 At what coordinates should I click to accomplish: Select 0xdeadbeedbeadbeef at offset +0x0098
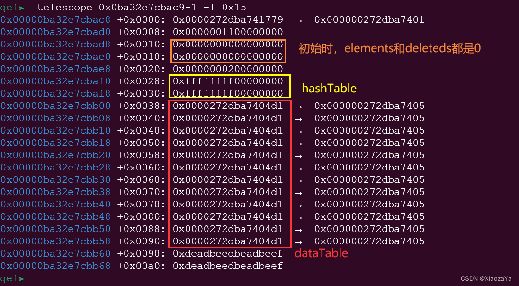point(228,253)
